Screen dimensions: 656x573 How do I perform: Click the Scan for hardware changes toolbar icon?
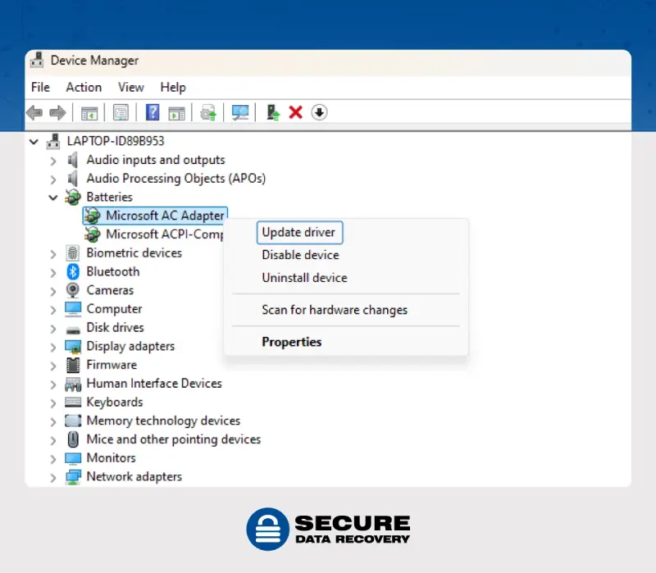239,112
